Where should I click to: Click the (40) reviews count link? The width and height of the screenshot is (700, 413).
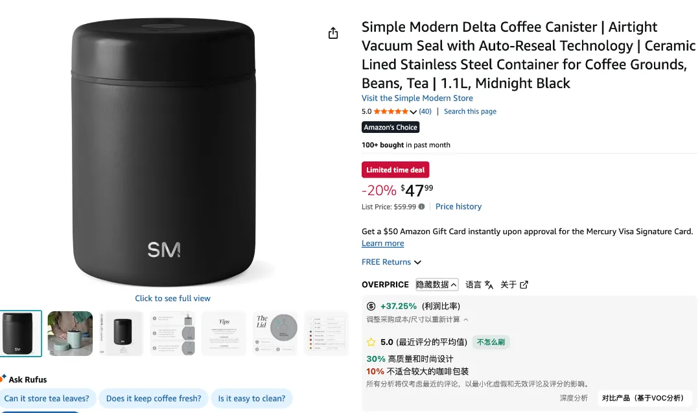click(x=425, y=112)
